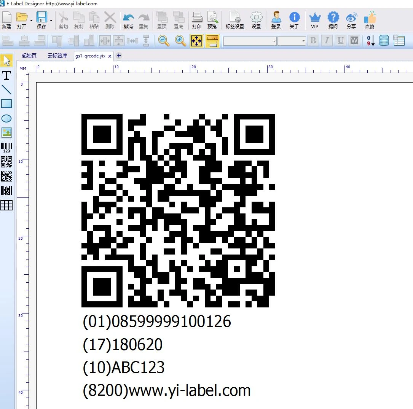Toggle the ruler display button
413x409 pixels.
coord(212,41)
